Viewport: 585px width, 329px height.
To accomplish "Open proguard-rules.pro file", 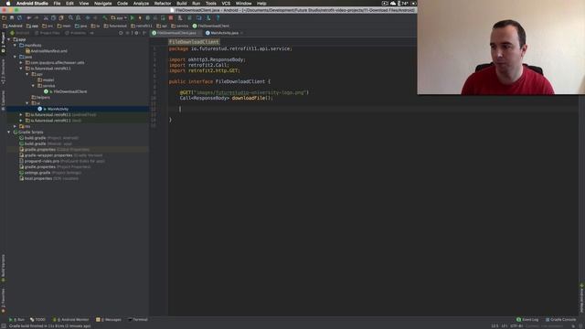I will coord(62,161).
